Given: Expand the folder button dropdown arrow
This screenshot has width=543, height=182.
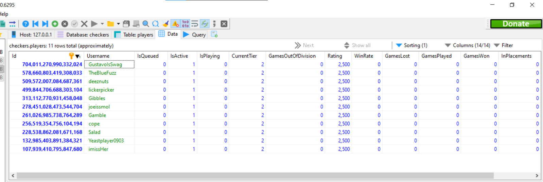Looking at the screenshot, I should [x=118, y=24].
